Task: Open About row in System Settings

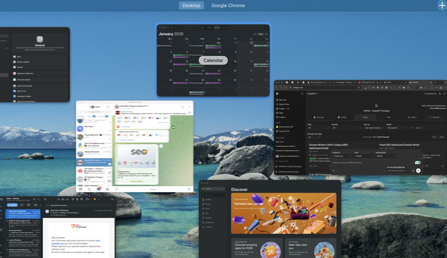Action: 40,56
